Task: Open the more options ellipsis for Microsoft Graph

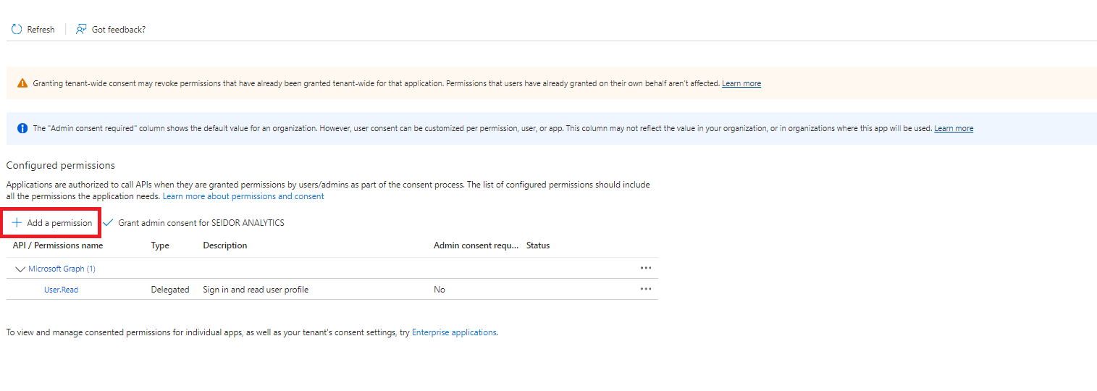Action: pos(645,269)
